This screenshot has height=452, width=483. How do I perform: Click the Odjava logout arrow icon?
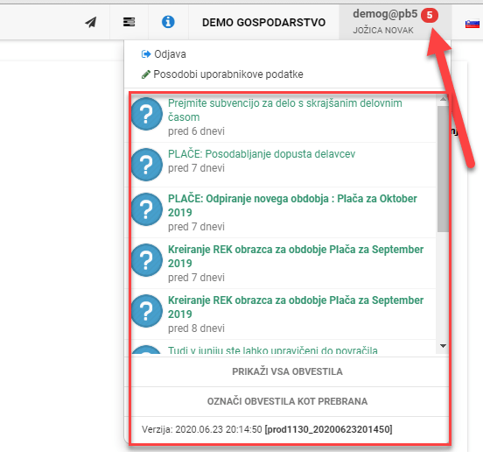pyautogui.click(x=146, y=54)
